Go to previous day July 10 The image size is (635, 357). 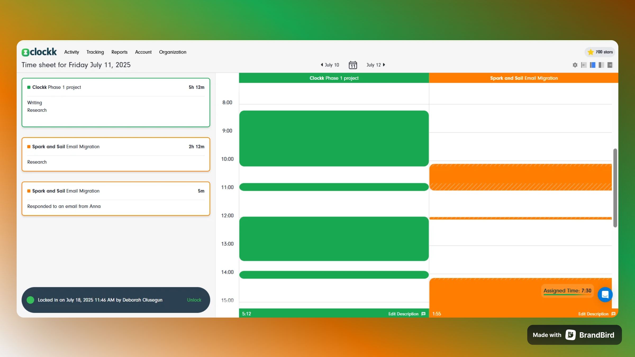coord(330,65)
